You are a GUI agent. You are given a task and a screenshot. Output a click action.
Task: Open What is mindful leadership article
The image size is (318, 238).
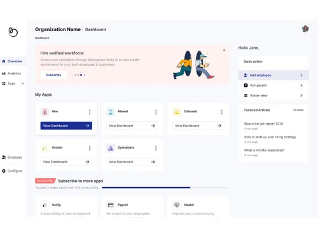click(264, 150)
